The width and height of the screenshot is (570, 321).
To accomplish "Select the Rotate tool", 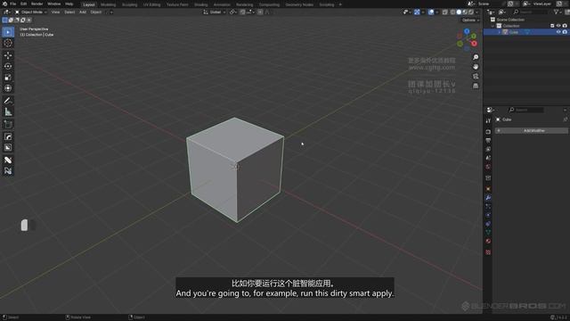I will tap(8, 66).
